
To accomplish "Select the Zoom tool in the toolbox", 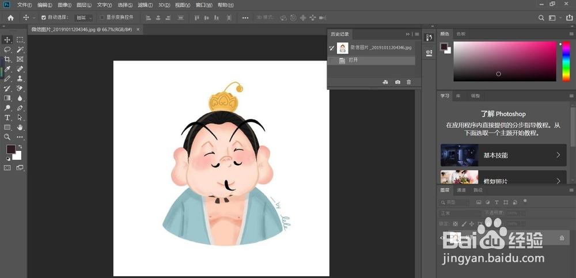I will 7,137.
